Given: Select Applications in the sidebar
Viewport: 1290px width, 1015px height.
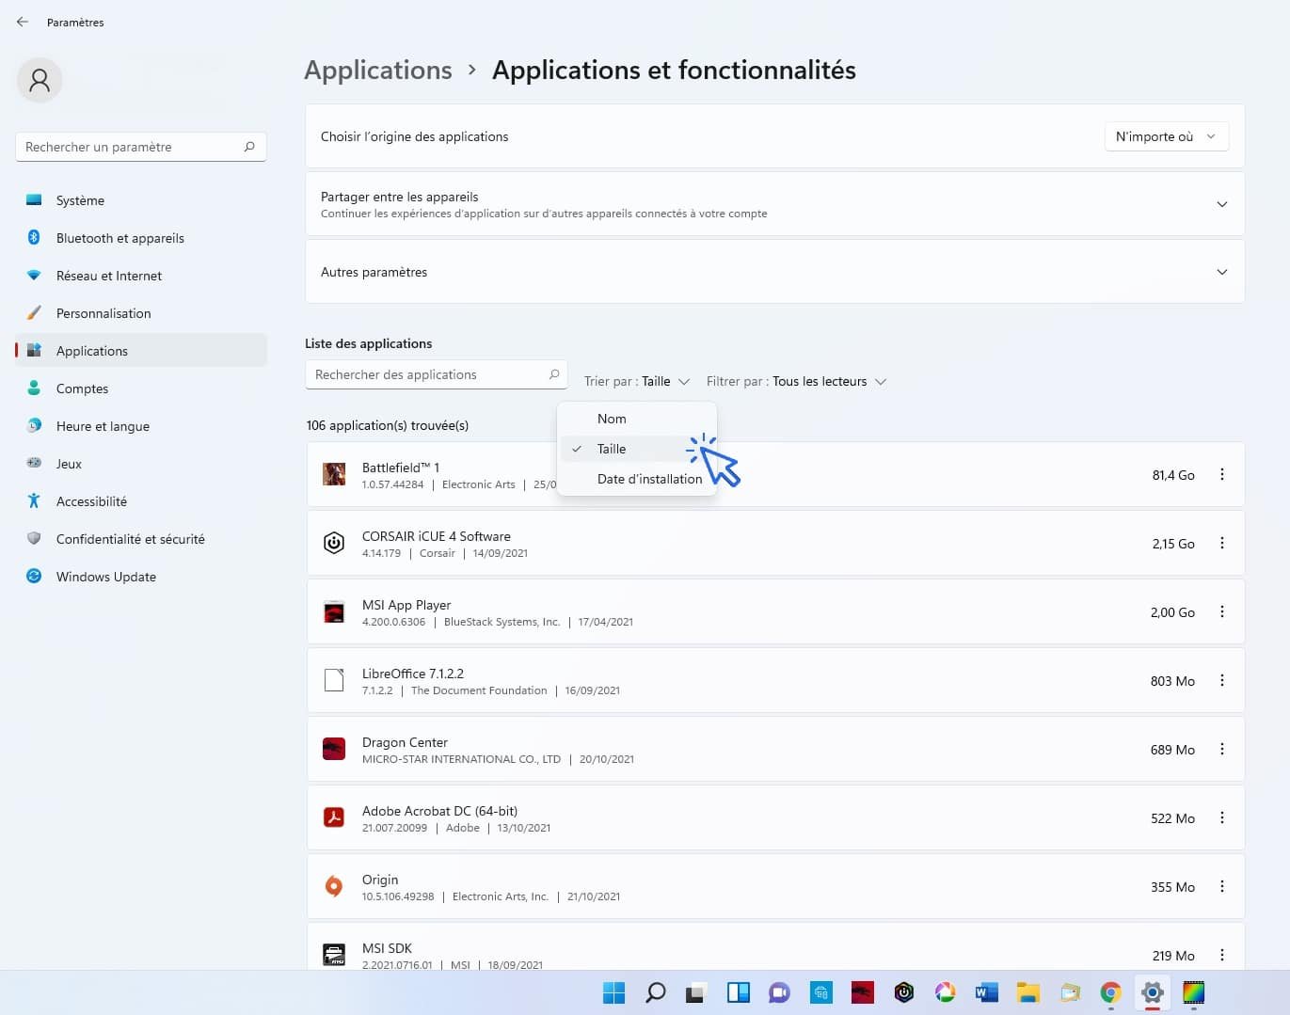Looking at the screenshot, I should pyautogui.click(x=141, y=351).
